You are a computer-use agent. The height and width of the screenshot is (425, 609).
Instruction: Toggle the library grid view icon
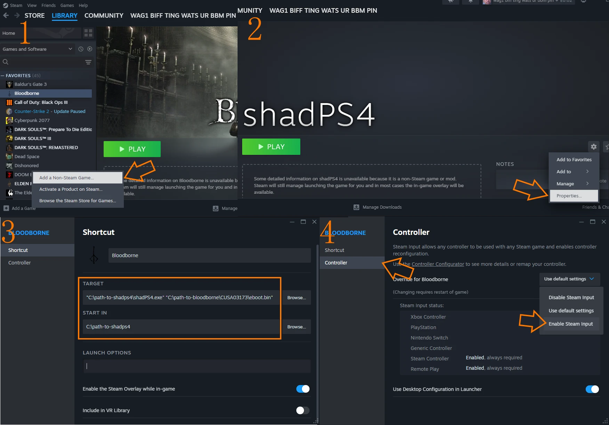pos(88,33)
